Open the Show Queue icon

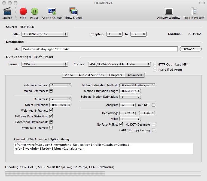73,11
